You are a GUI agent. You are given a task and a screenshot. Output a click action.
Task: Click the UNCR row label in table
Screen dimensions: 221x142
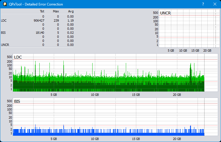click(5, 45)
